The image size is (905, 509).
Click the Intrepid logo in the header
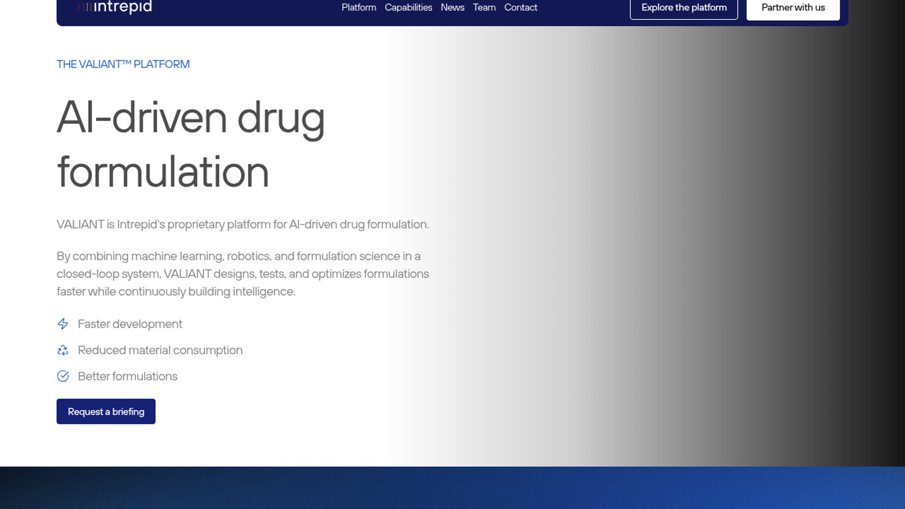pos(112,7)
